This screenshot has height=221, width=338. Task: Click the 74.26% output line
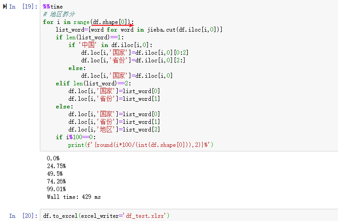click(56, 182)
